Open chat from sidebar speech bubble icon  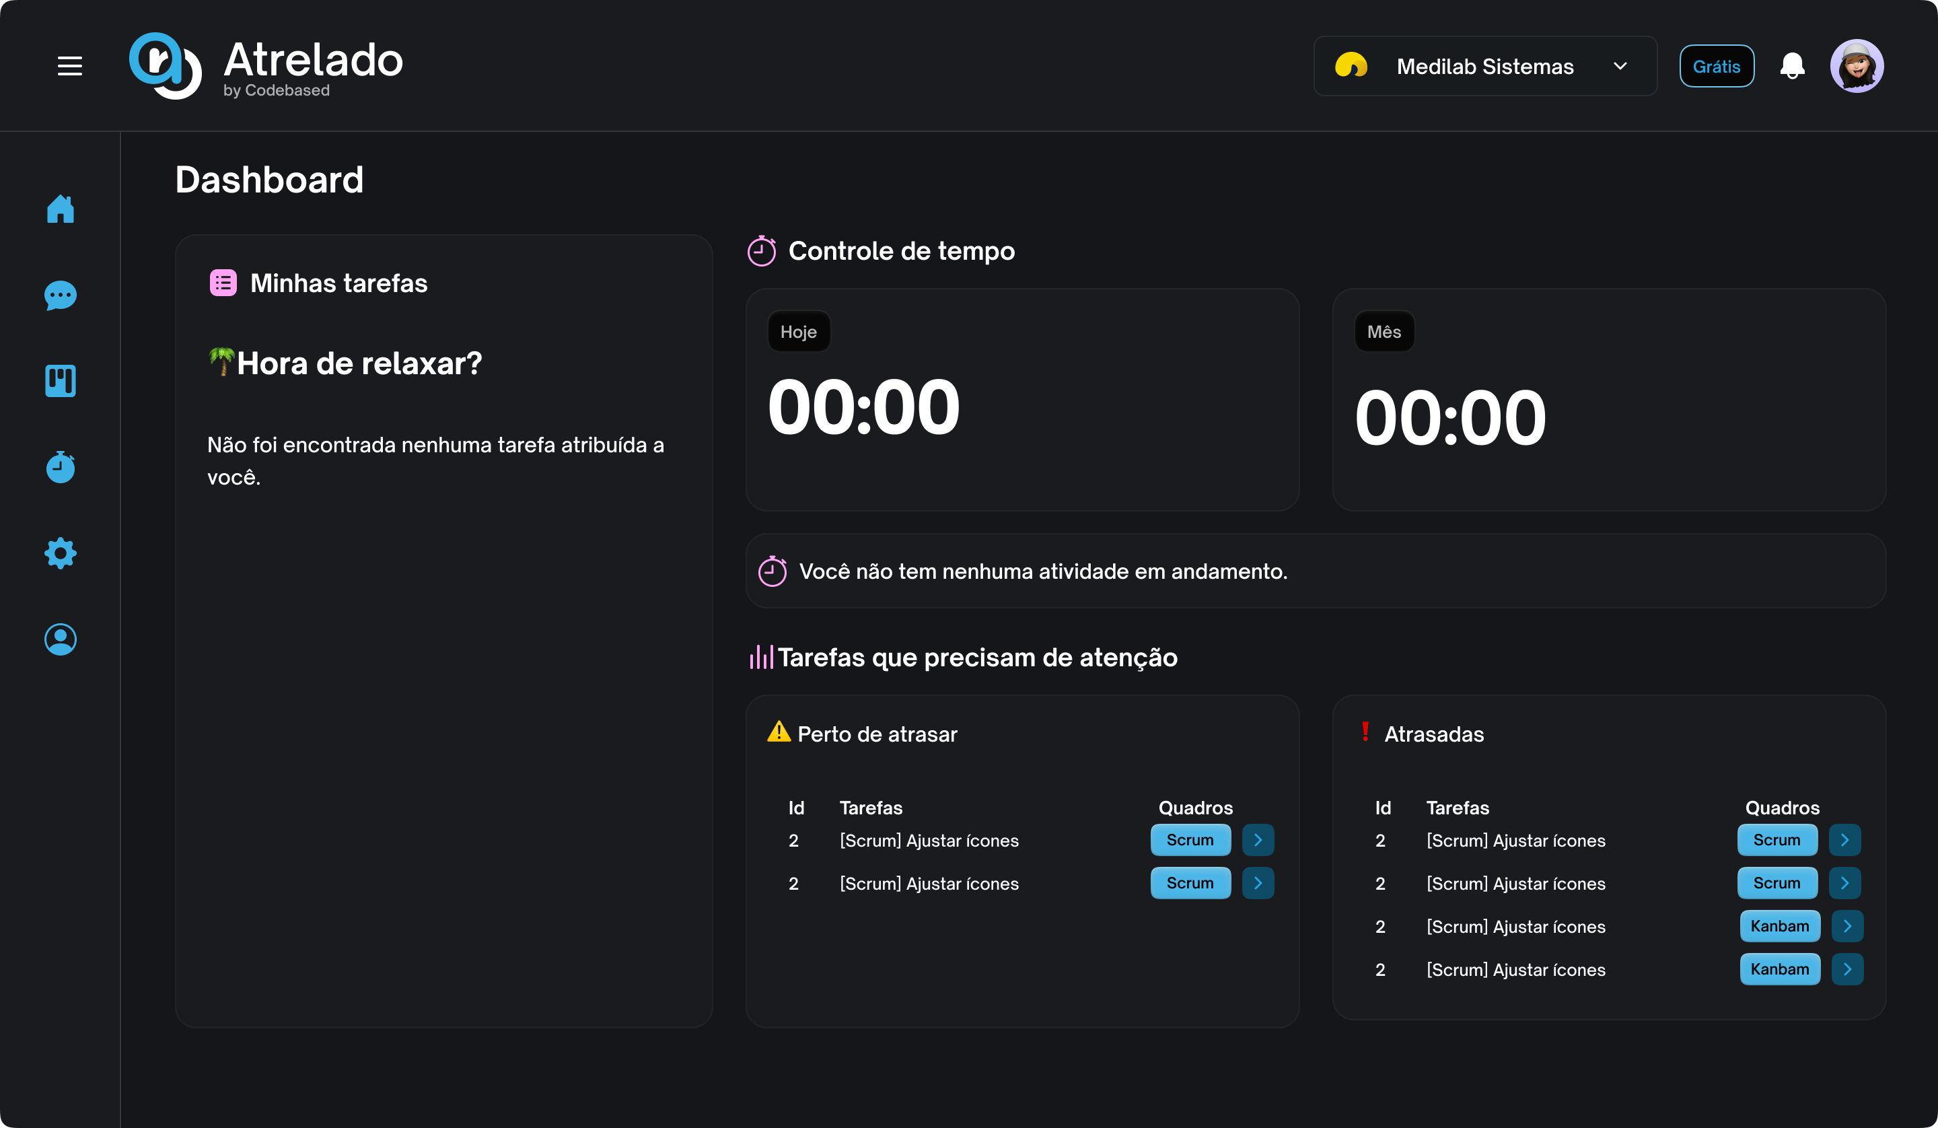(60, 295)
